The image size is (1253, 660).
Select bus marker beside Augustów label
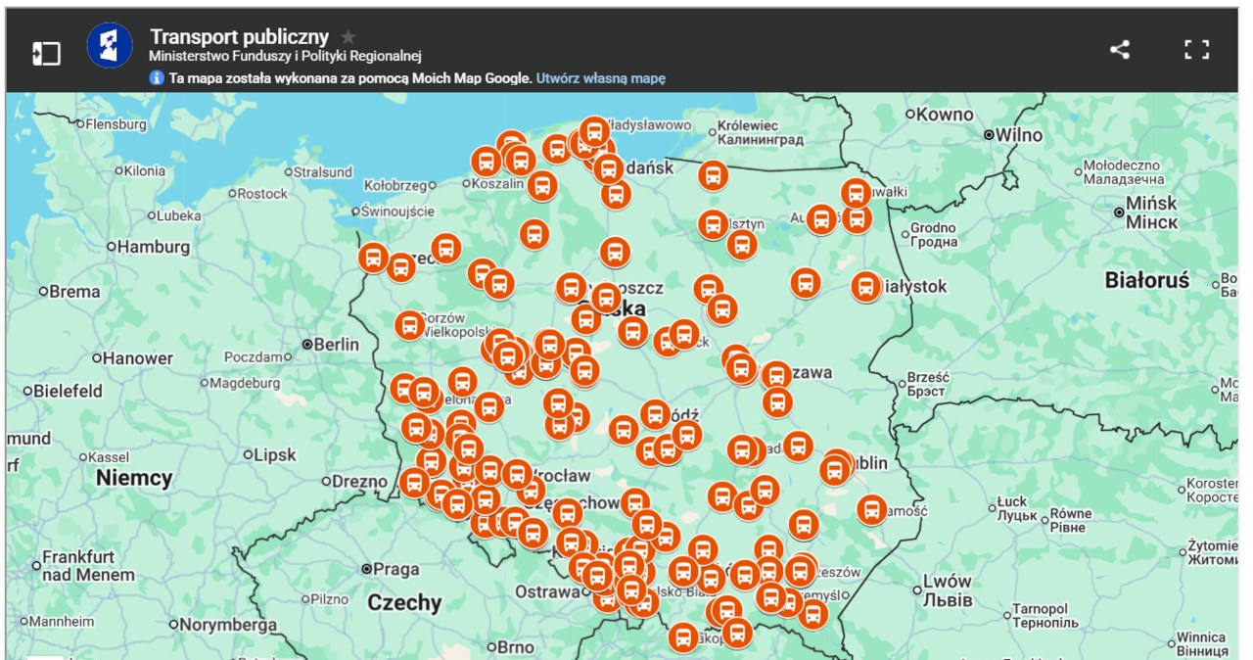click(x=821, y=219)
